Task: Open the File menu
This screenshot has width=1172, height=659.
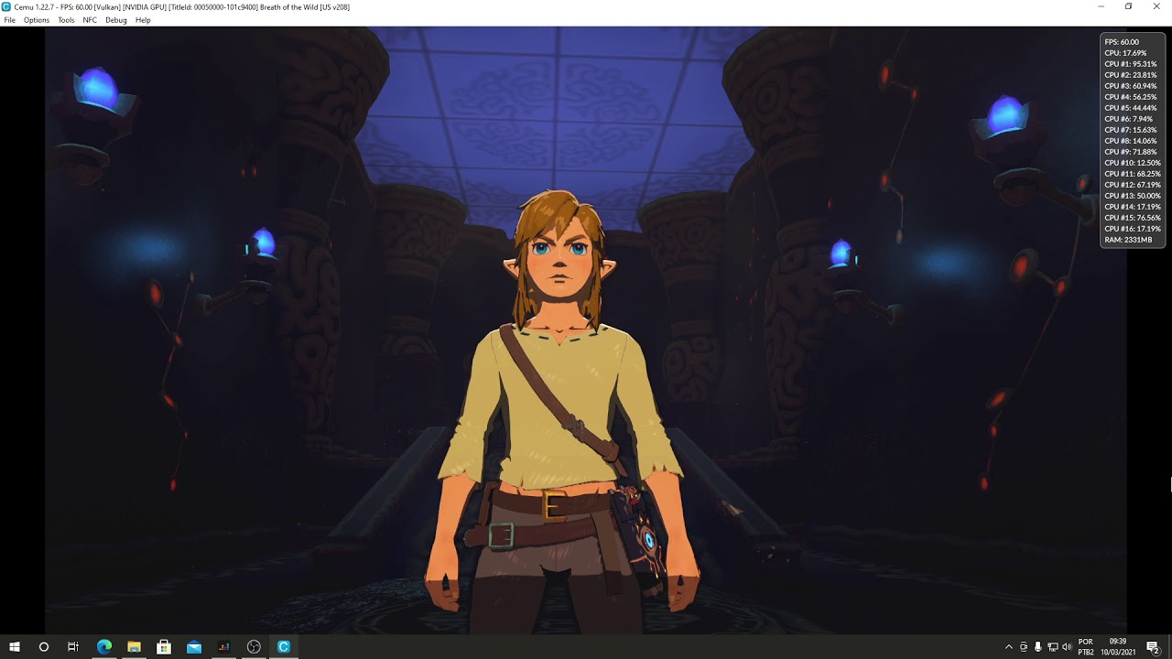Action: tap(9, 20)
